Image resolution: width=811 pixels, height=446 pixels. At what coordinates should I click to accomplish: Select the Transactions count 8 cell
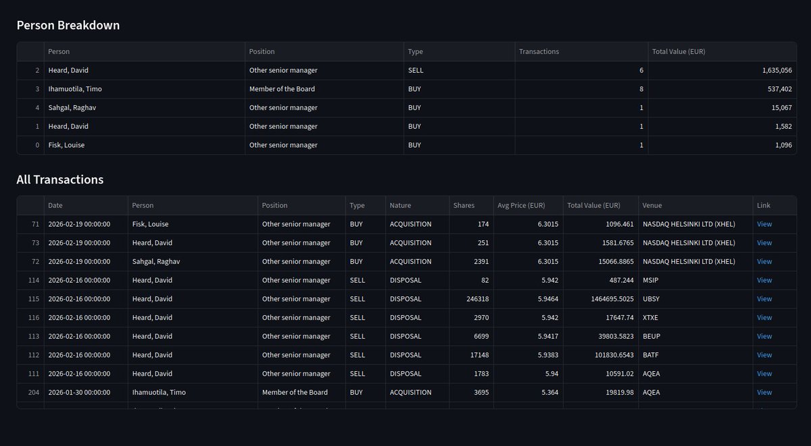click(x=581, y=89)
